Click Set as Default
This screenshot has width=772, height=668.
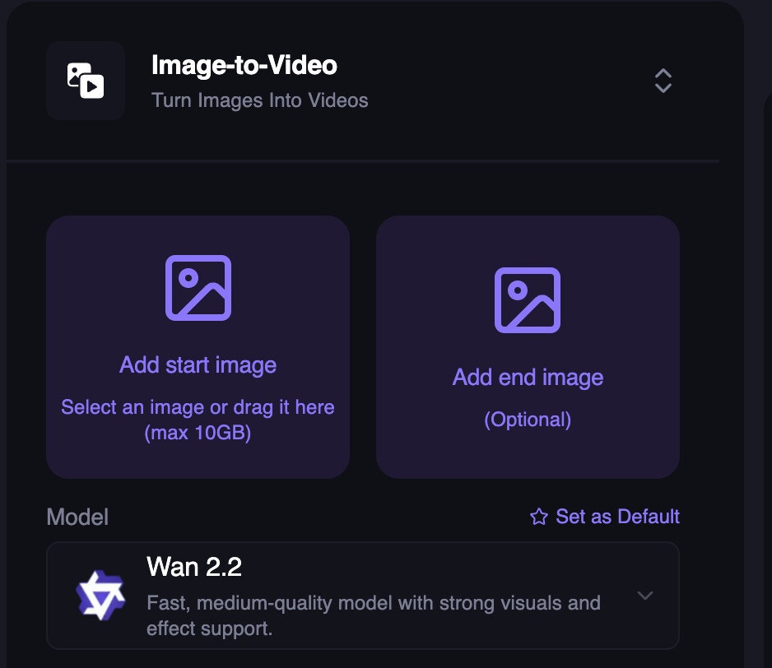coord(612,517)
